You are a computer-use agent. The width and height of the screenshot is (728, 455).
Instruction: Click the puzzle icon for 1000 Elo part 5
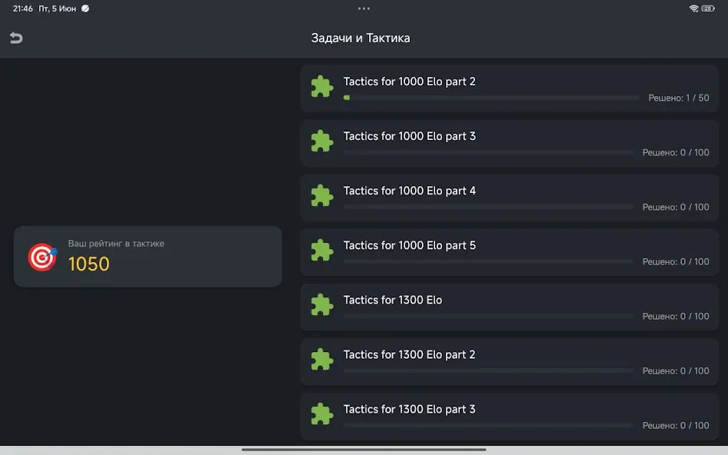coord(322,251)
